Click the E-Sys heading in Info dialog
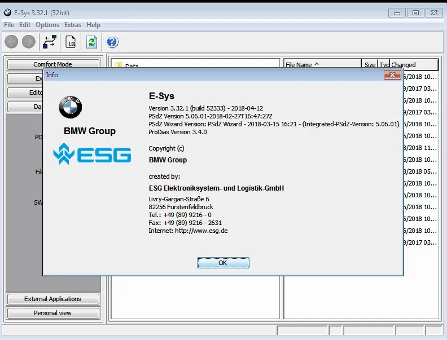The width and height of the screenshot is (447, 340). click(161, 96)
